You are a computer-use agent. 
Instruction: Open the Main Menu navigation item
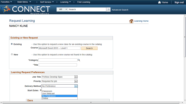(x=24, y=2)
